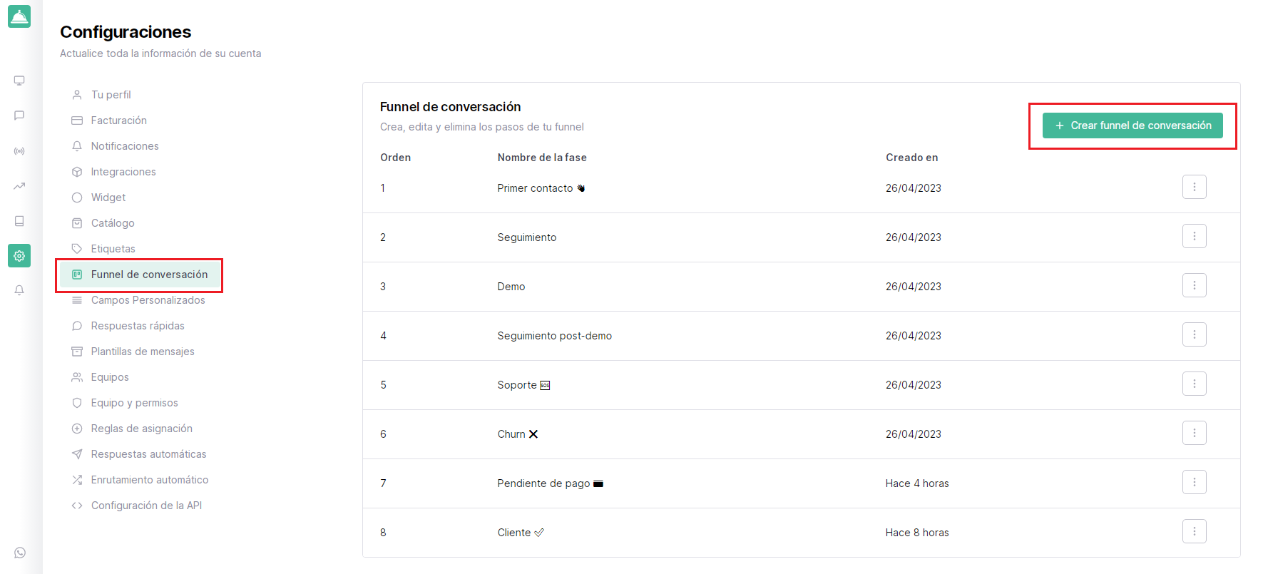Open Configuración de la API link
This screenshot has width=1268, height=574.
tap(146, 506)
